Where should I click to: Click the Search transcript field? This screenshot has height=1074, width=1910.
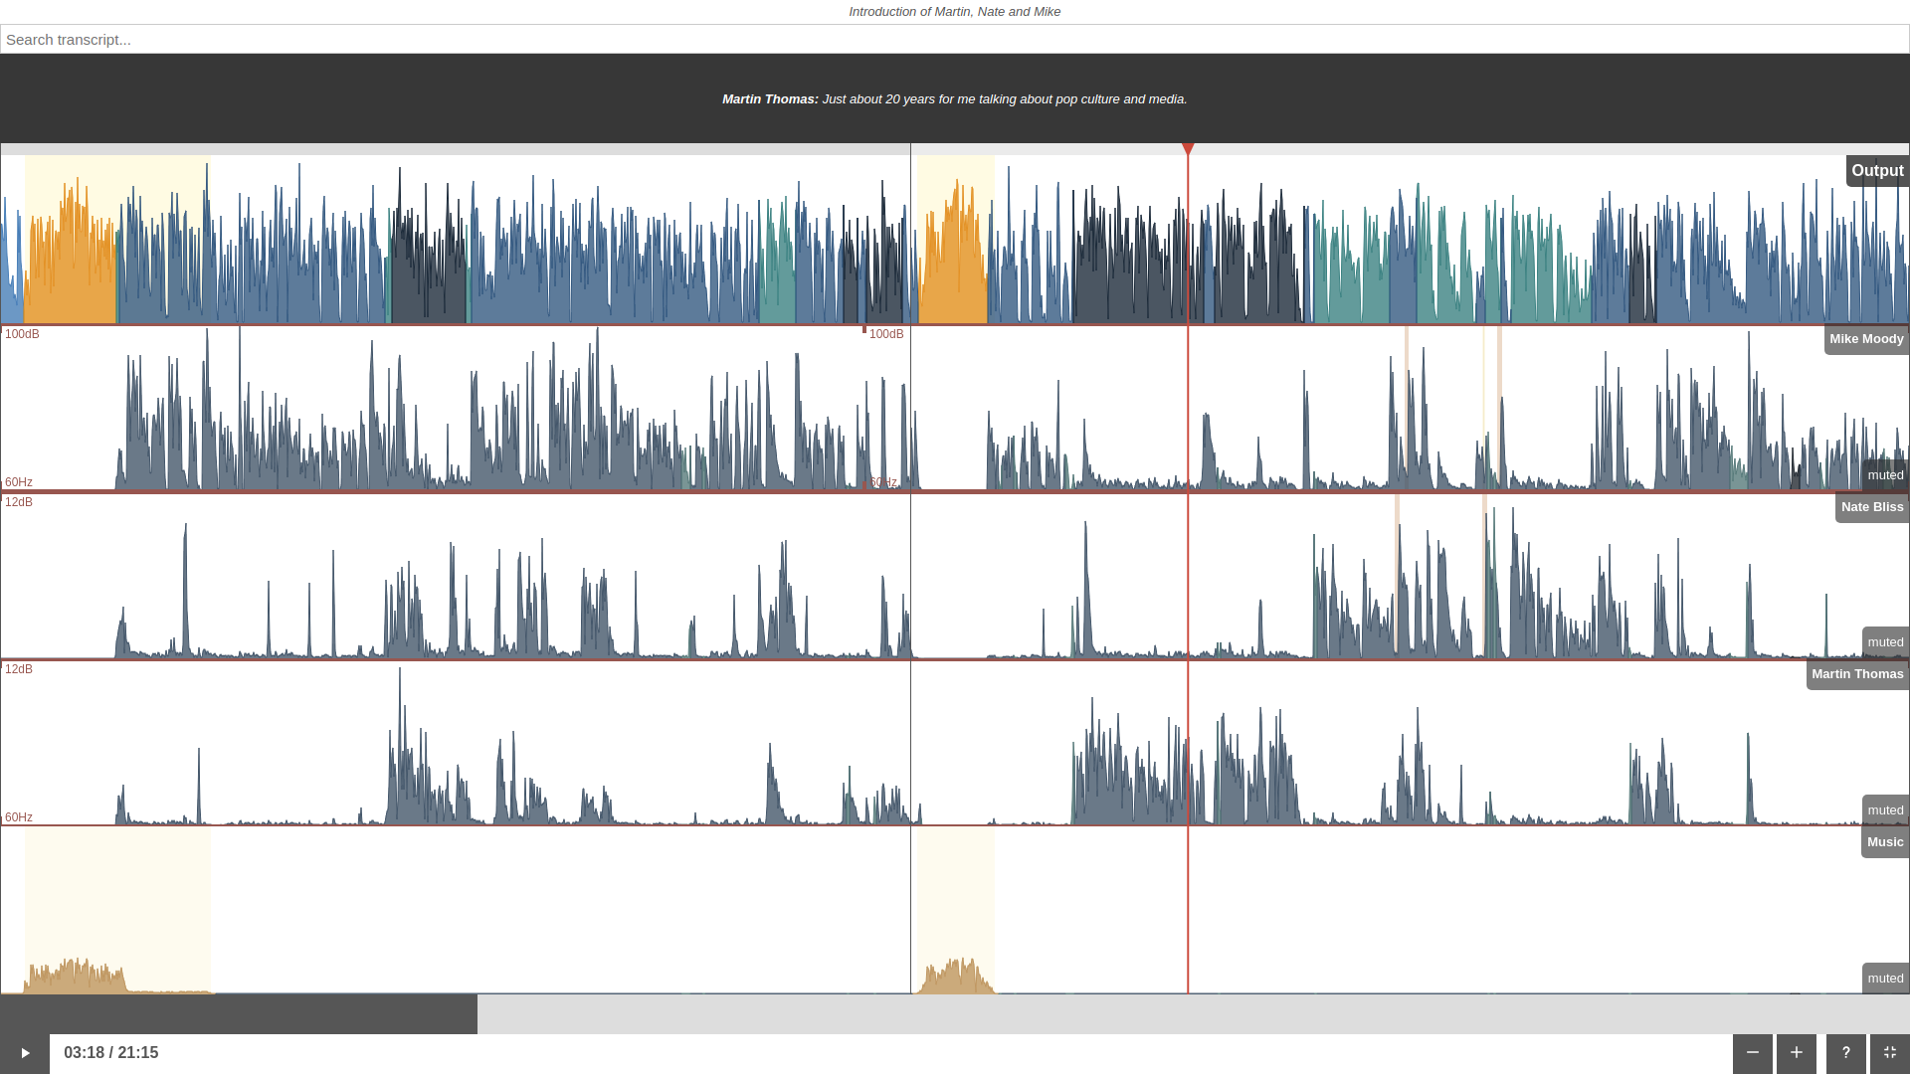[x=955, y=40]
